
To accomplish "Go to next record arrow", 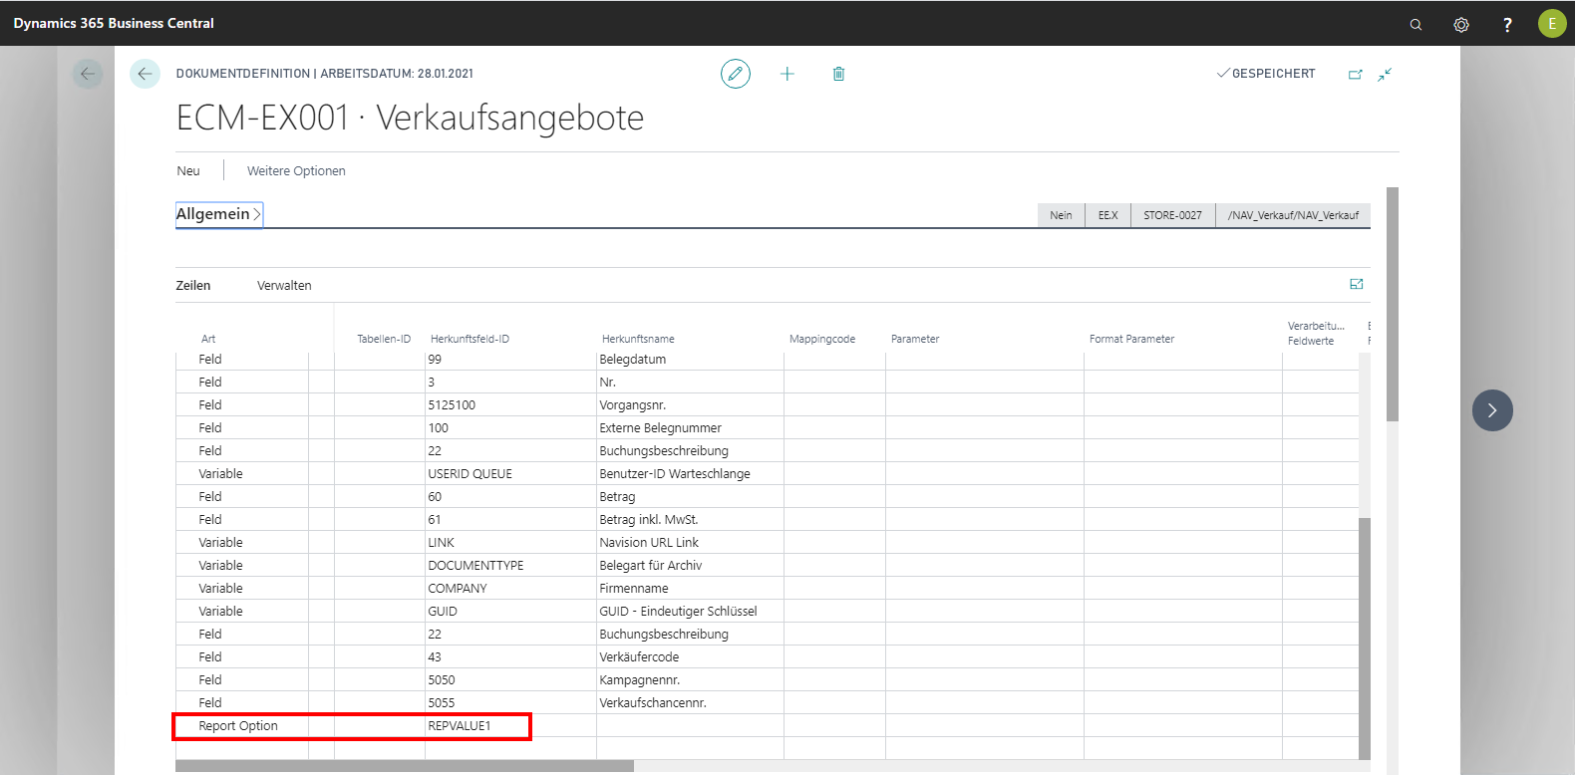I will (x=1492, y=410).
